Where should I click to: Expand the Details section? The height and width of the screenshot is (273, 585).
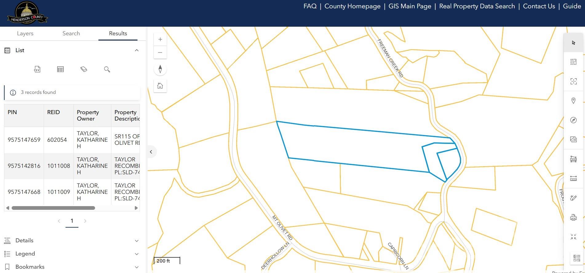137,241
